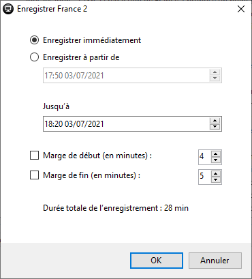Raise Marge de début minutes with up arrow
The height and width of the screenshot is (279, 252).
coord(216,154)
